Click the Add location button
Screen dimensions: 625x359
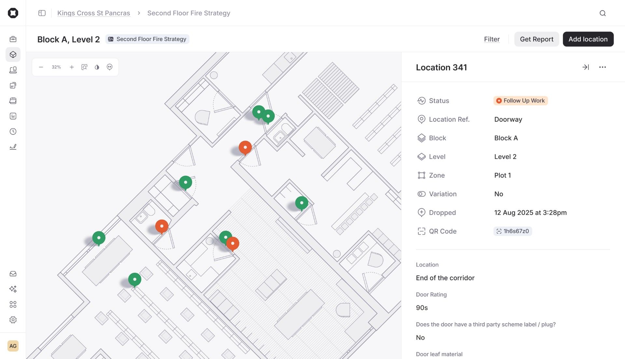(x=588, y=39)
